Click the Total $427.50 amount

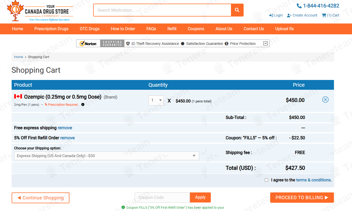tap(295, 168)
